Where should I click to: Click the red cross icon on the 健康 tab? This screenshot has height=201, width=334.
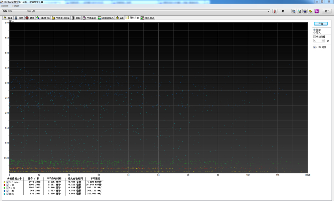[27, 18]
